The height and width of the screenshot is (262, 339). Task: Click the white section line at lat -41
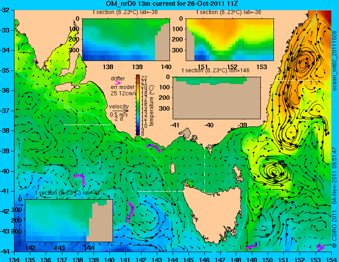(161, 191)
